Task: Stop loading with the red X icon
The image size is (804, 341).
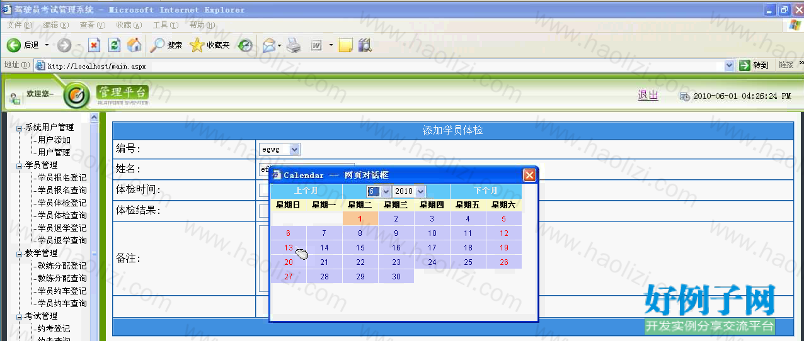Action: pyautogui.click(x=94, y=45)
